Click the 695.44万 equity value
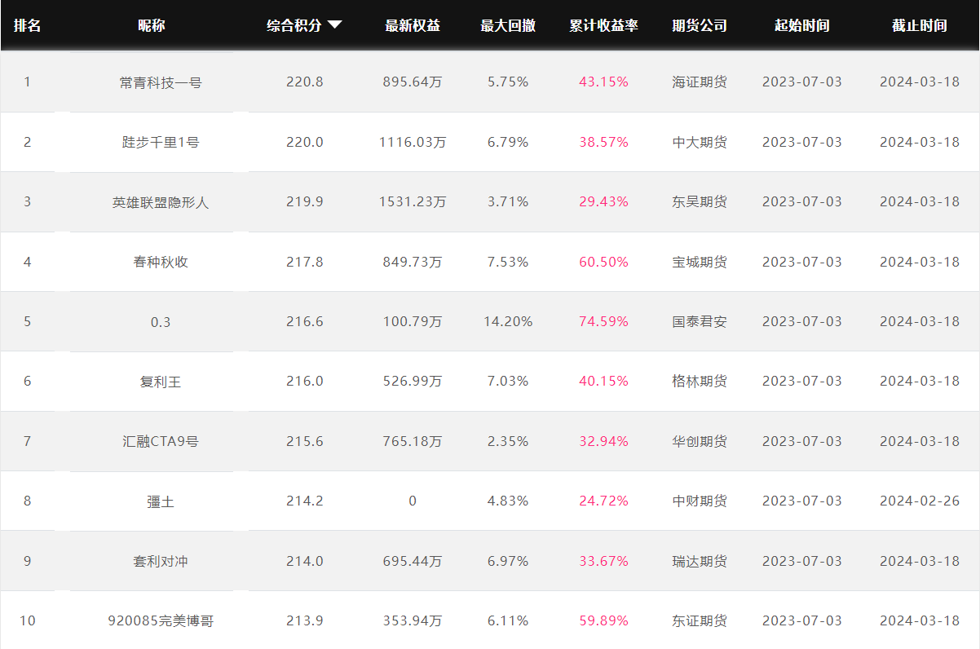 [413, 561]
